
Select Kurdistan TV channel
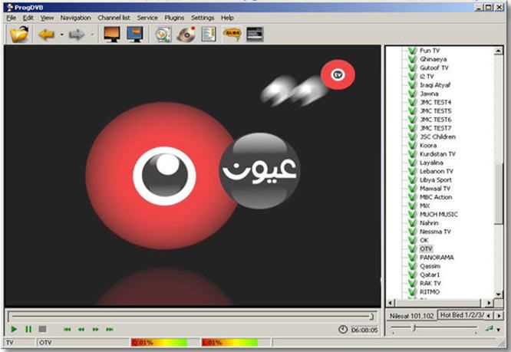click(437, 154)
